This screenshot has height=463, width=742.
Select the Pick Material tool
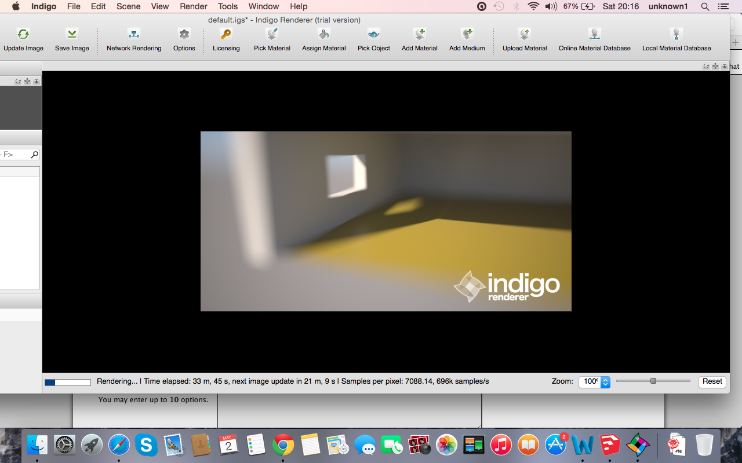point(272,35)
